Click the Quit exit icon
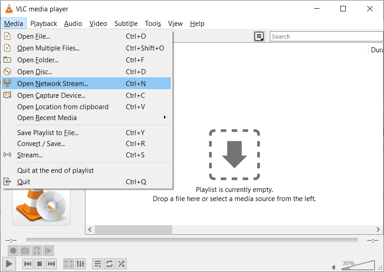This screenshot has height=272, width=384. pos(7,182)
